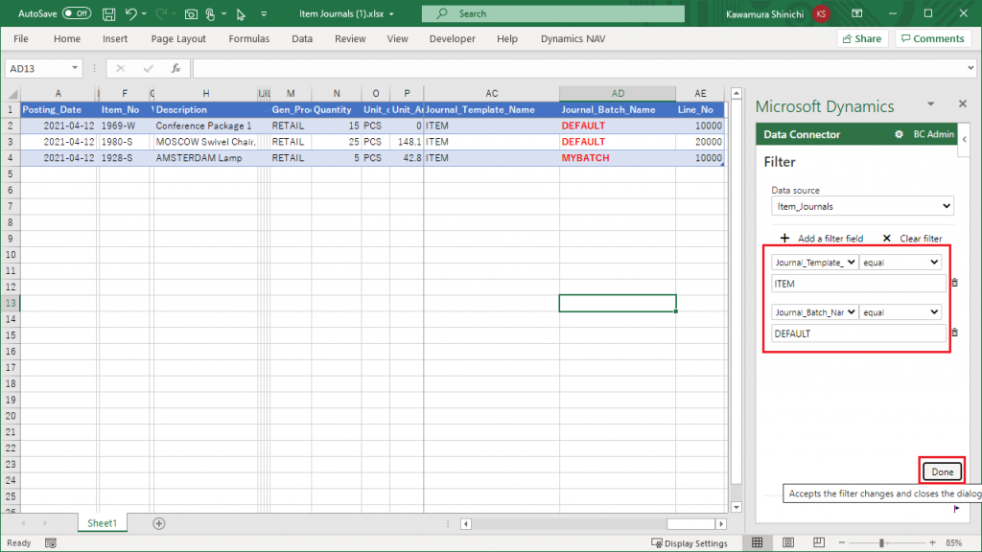Image resolution: width=982 pixels, height=552 pixels.
Task: Open the task pane options dropdown
Action: [930, 103]
